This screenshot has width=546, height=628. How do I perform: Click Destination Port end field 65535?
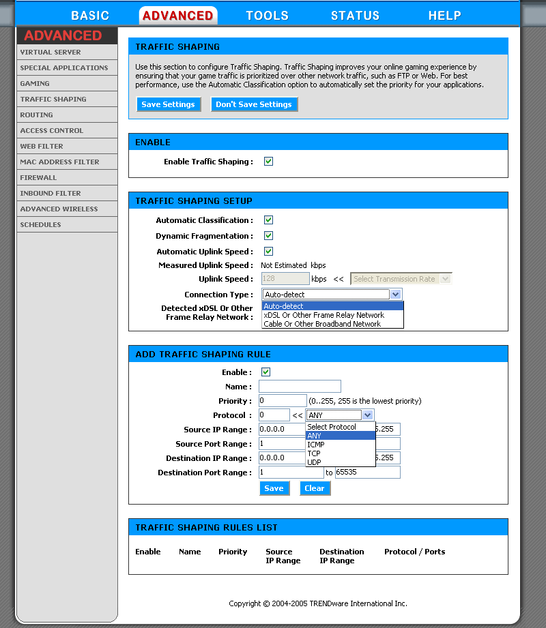[368, 473]
